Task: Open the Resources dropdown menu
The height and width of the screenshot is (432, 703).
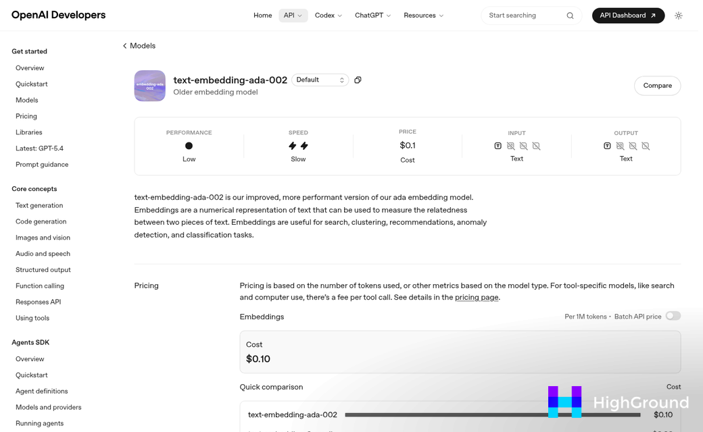Action: click(x=423, y=15)
